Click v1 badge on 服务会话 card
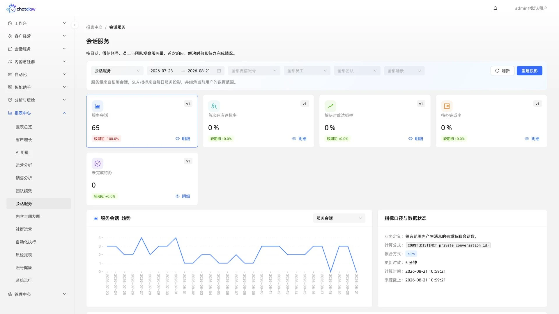This screenshot has width=559, height=314. 188,104
